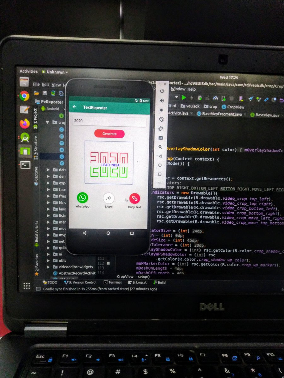Open Firefox from Ubuntu dock

[x=25, y=123]
